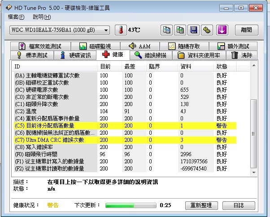Click the 最差 column header

(134, 67)
